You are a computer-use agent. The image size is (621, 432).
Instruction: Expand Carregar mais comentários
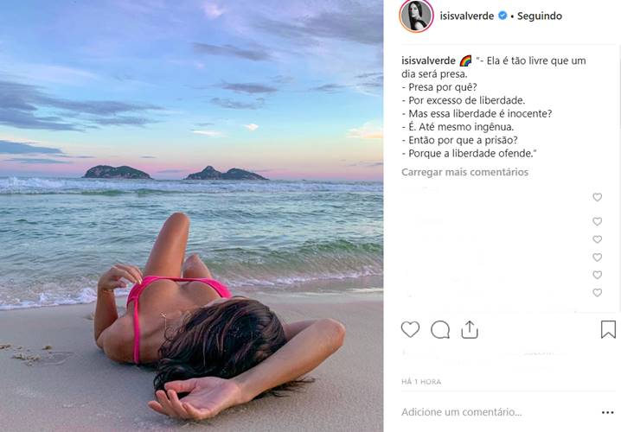tap(464, 172)
